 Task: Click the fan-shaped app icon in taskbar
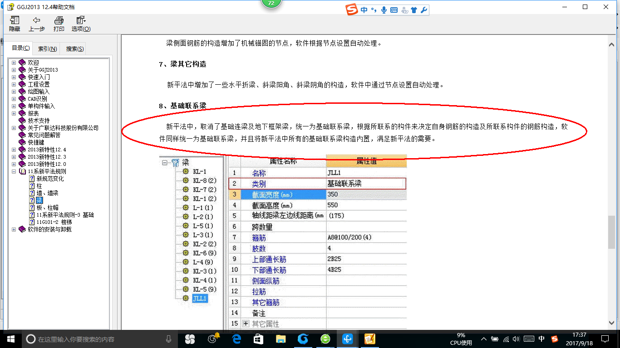(190, 338)
